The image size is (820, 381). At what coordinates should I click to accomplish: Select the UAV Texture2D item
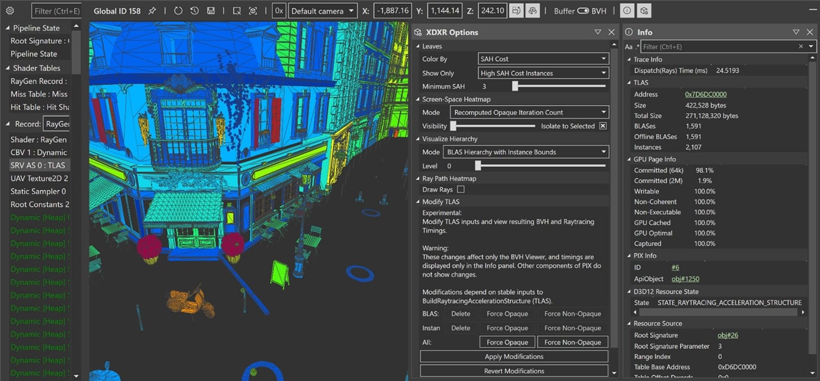point(39,179)
